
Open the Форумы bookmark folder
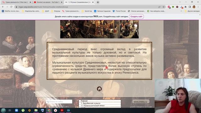[56, 11]
